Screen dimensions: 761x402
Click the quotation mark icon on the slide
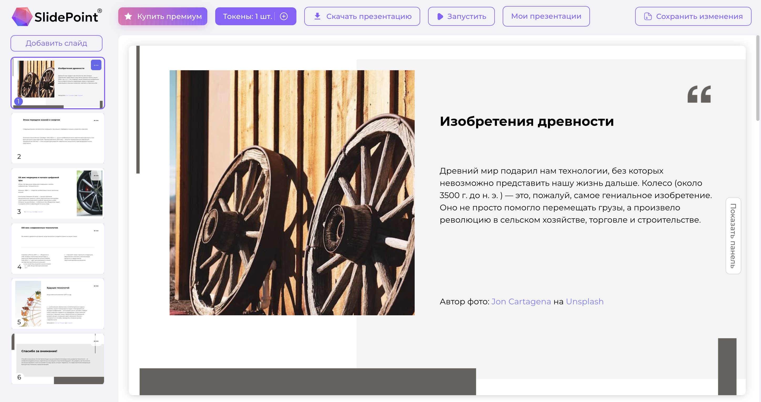699,95
